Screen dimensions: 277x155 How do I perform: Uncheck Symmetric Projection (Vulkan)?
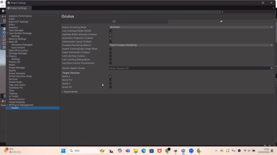pyautogui.click(x=110, y=38)
